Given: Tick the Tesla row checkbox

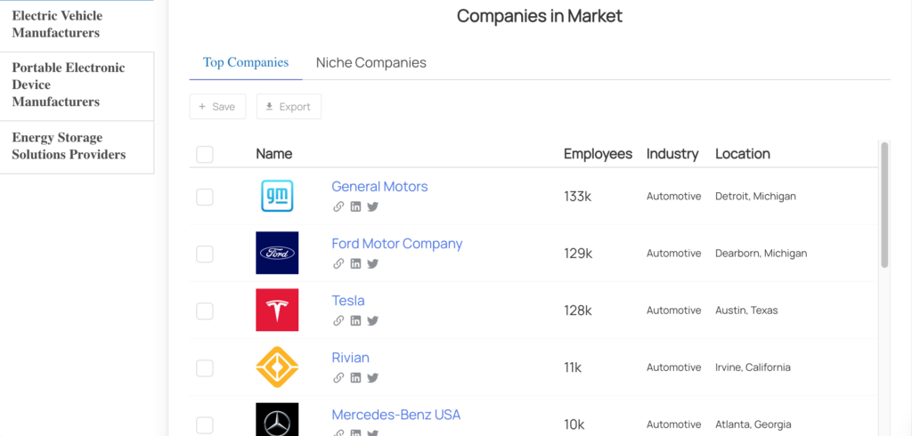Looking at the screenshot, I should 205,311.
